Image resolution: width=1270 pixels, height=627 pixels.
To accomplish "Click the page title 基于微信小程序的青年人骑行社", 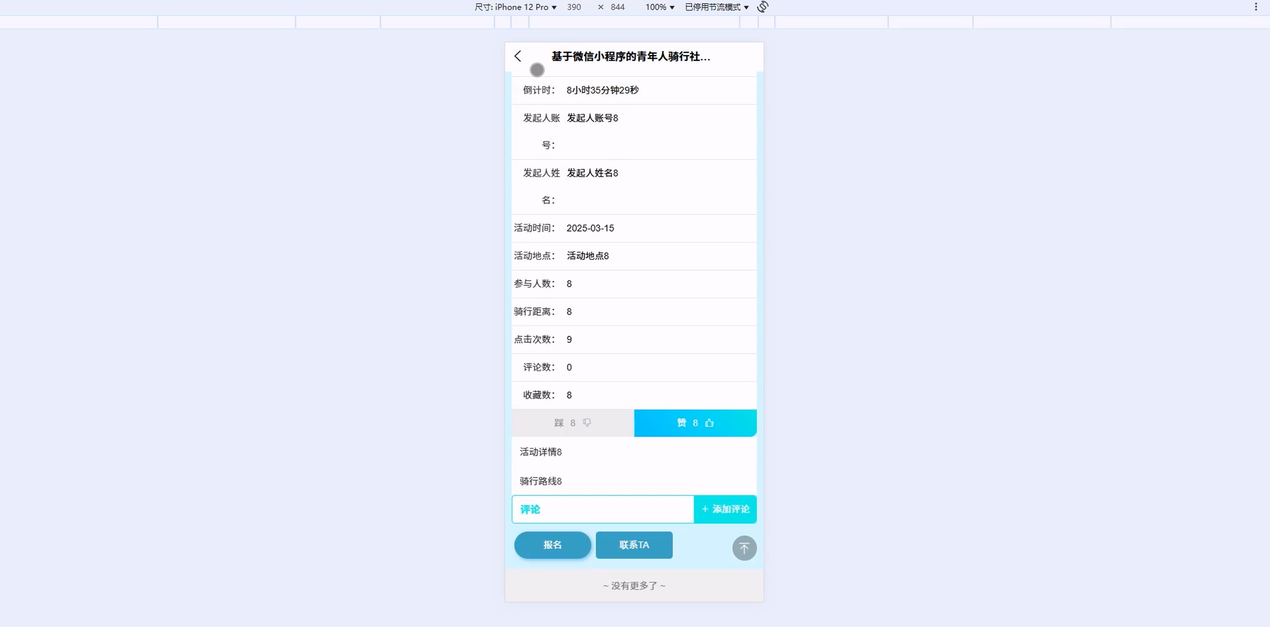I will point(631,57).
